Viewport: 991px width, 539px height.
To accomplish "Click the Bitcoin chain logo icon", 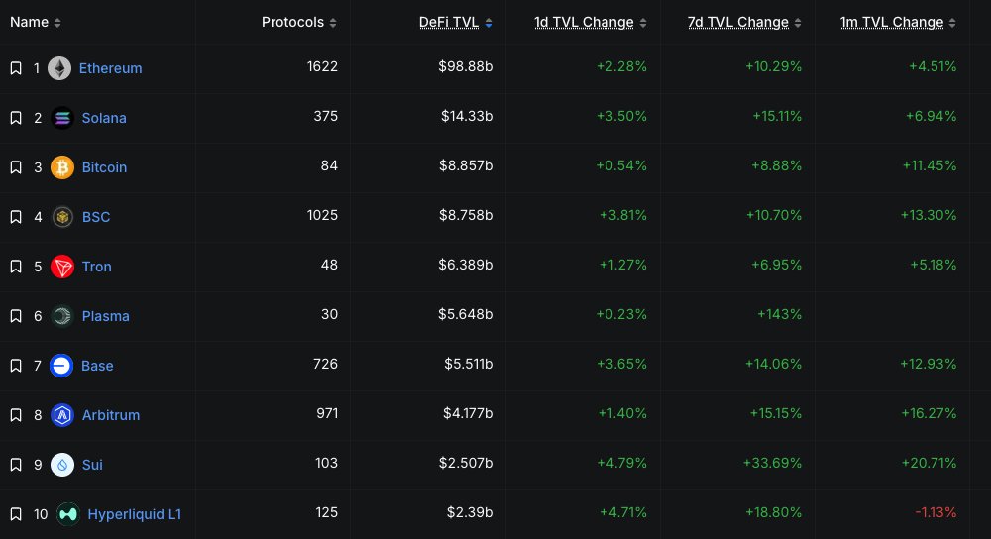I will click(62, 167).
